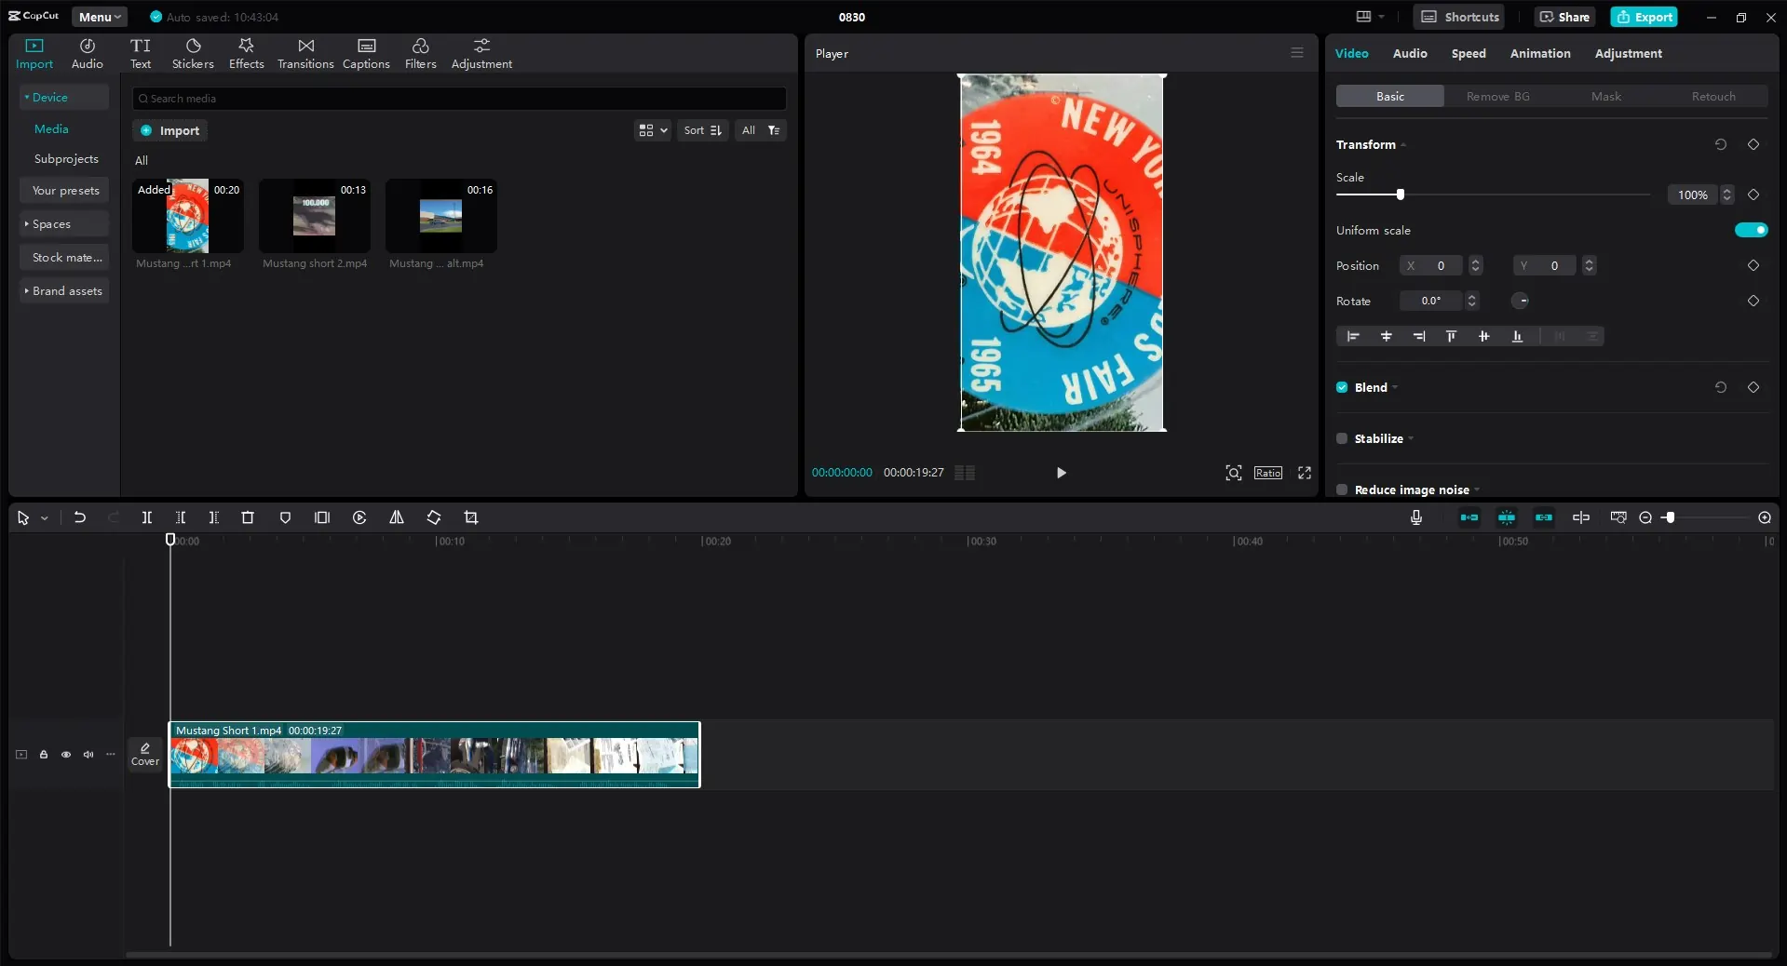The height and width of the screenshot is (966, 1787).
Task: Lock the timeline track
Action: pos(44,755)
